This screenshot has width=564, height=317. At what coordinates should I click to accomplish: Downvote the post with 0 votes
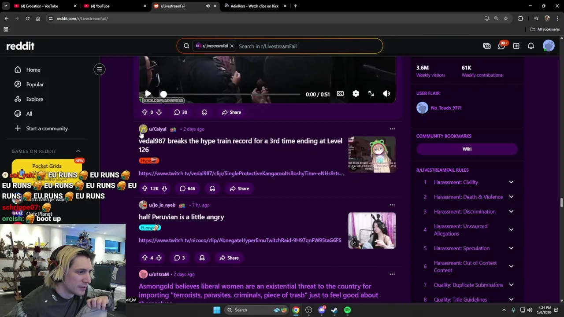click(159, 112)
